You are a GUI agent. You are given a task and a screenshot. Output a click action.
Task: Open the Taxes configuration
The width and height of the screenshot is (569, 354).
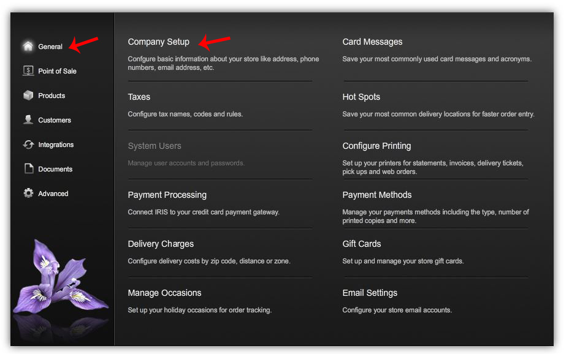click(x=139, y=97)
